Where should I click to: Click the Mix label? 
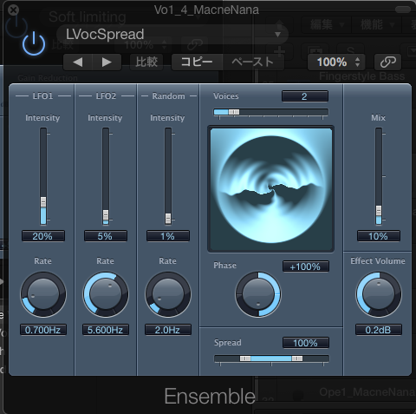pyautogui.click(x=378, y=118)
